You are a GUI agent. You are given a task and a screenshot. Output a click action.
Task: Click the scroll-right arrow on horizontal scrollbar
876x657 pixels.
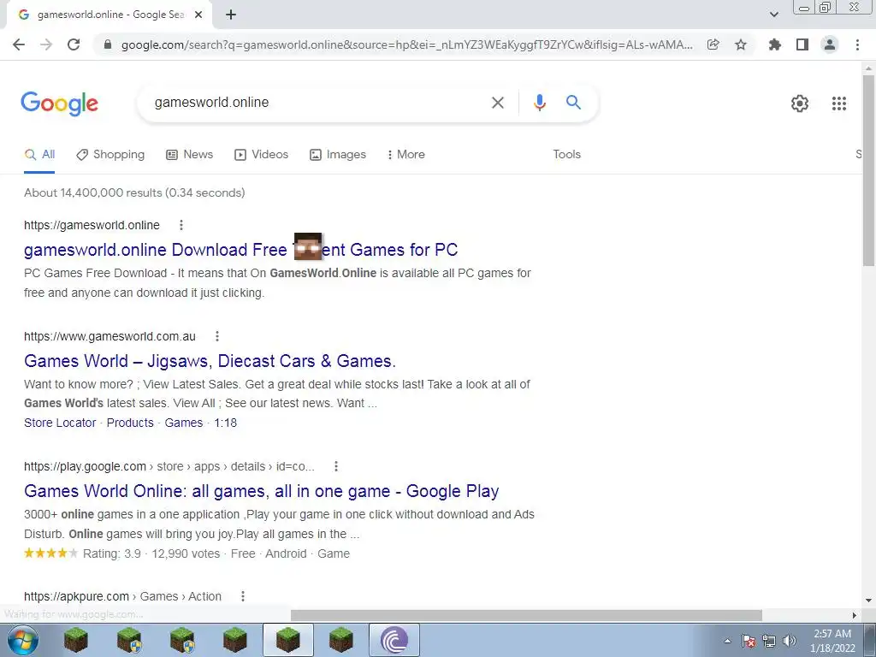point(854,615)
